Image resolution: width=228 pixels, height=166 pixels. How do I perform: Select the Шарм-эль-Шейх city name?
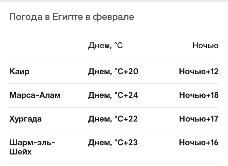click(x=32, y=147)
